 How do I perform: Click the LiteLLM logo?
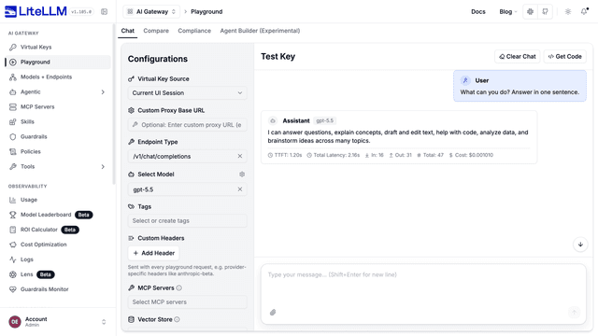(x=36, y=11)
